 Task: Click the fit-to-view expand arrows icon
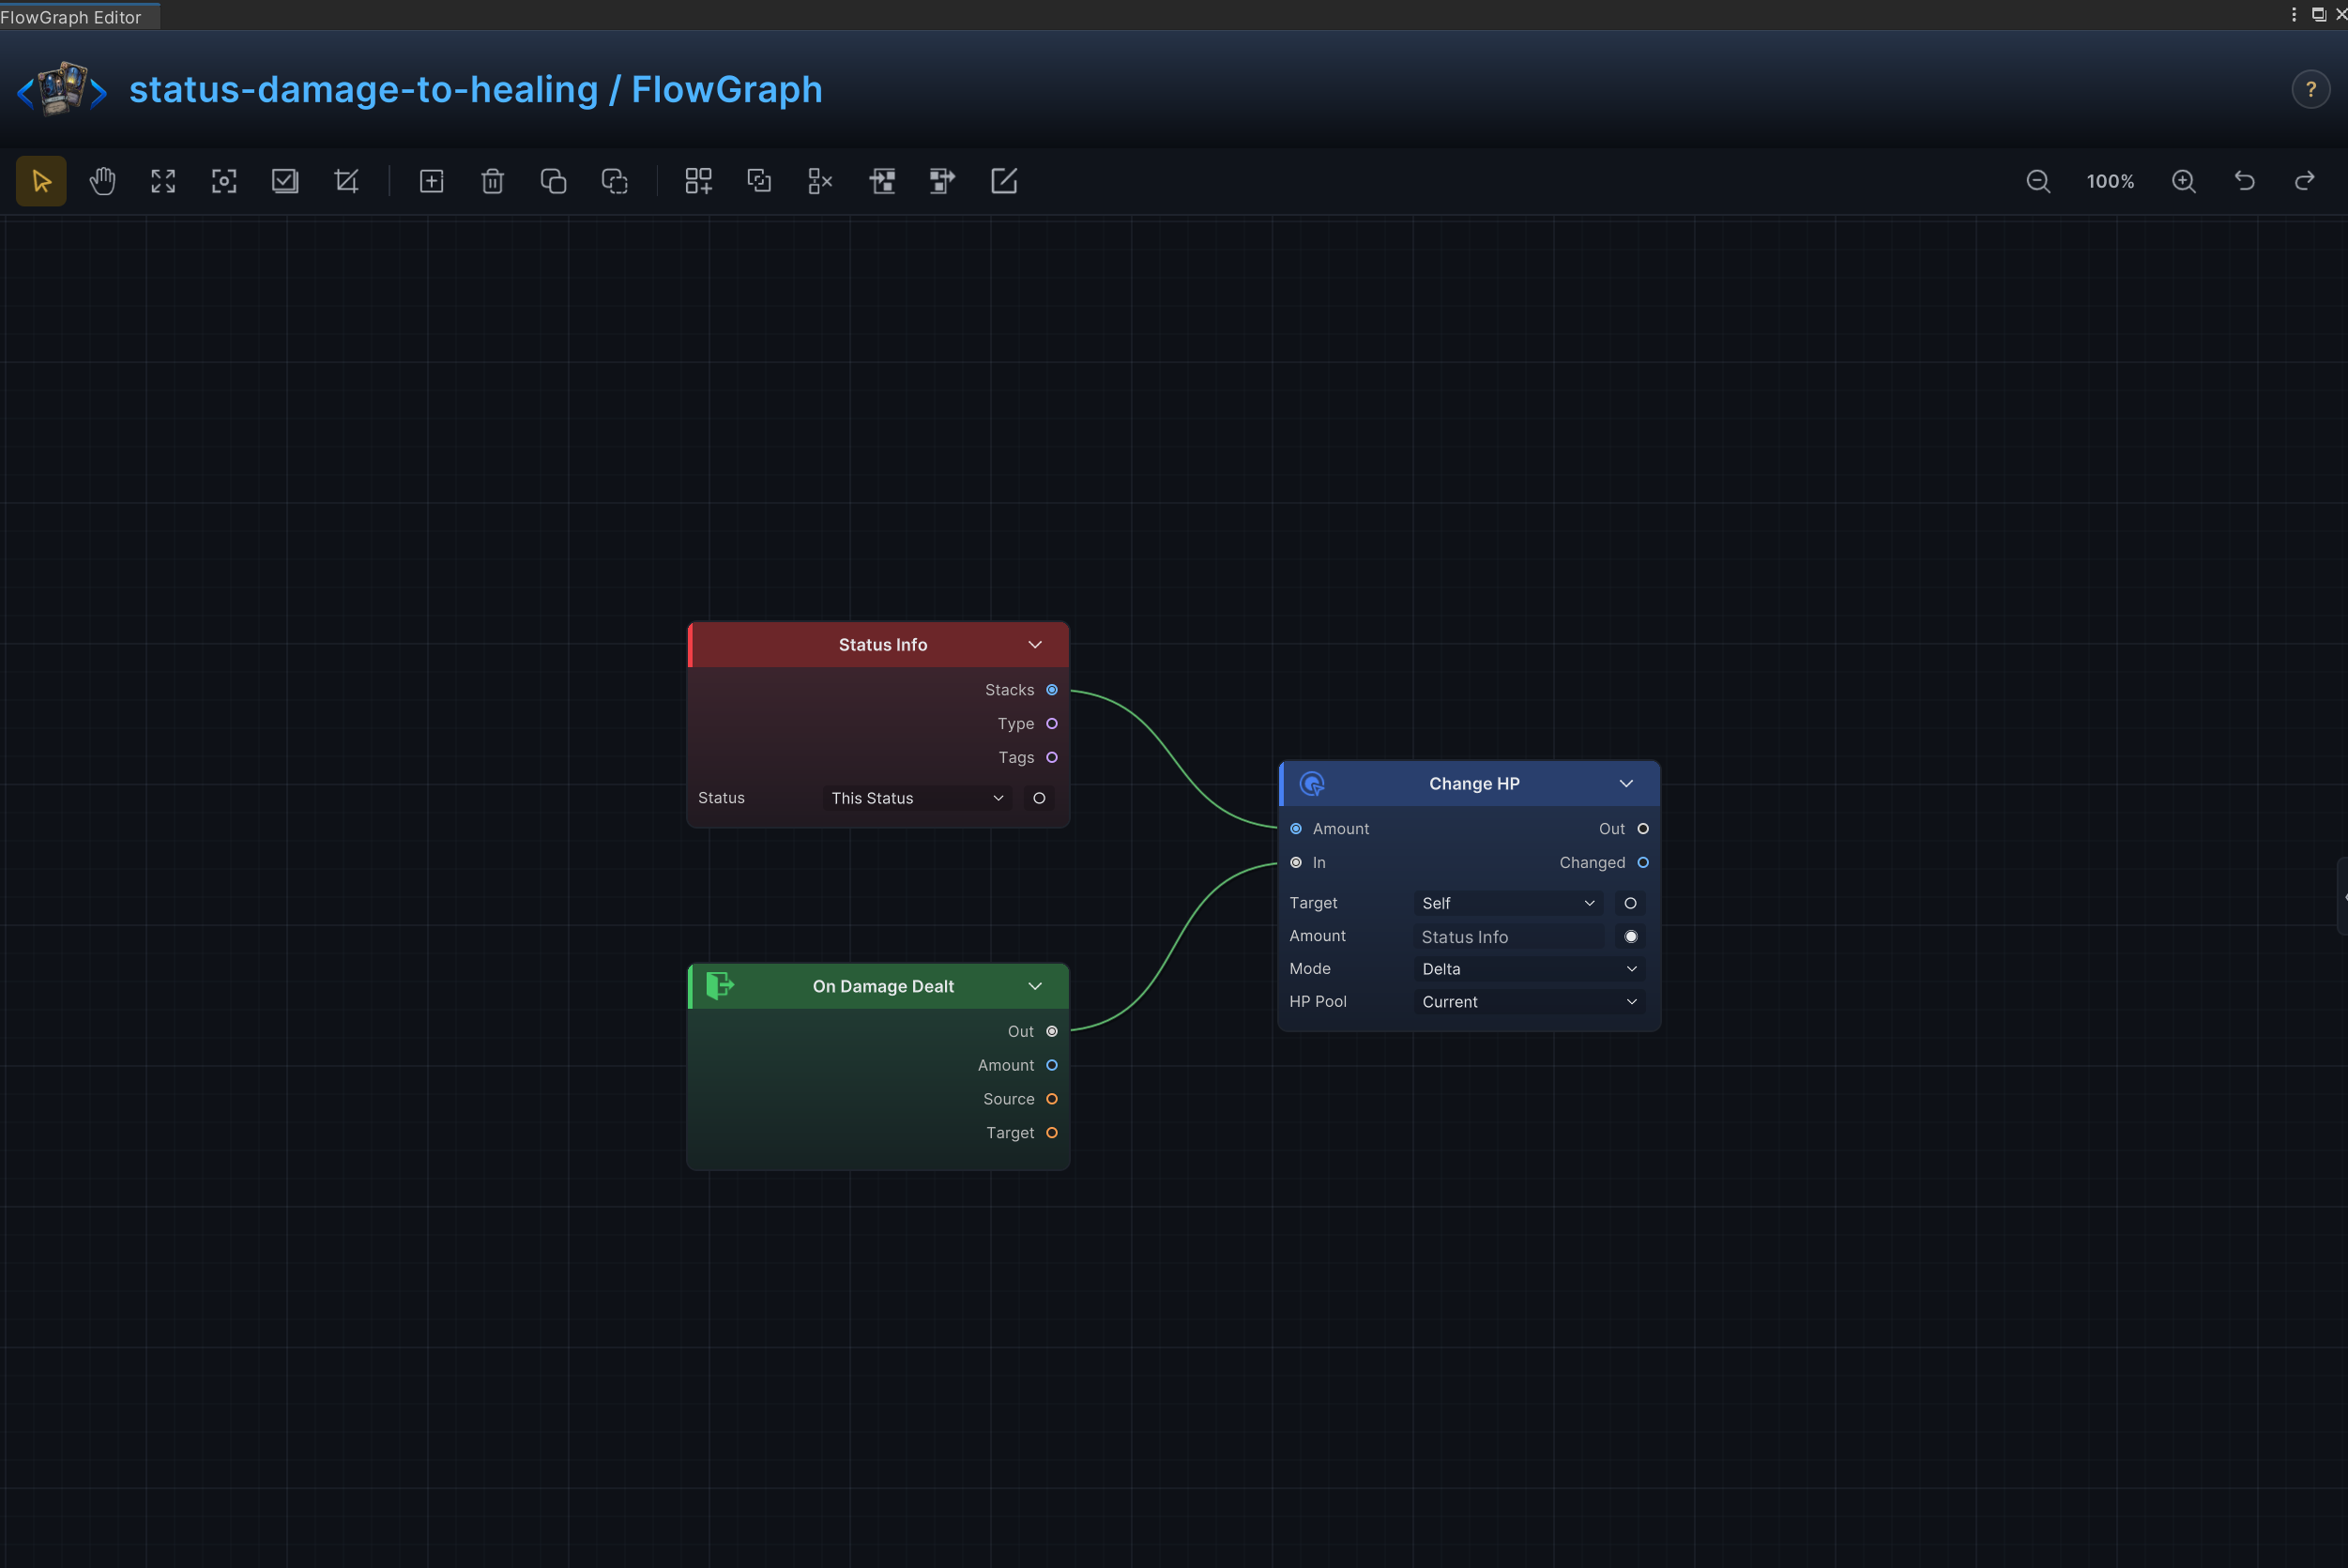[x=163, y=181]
